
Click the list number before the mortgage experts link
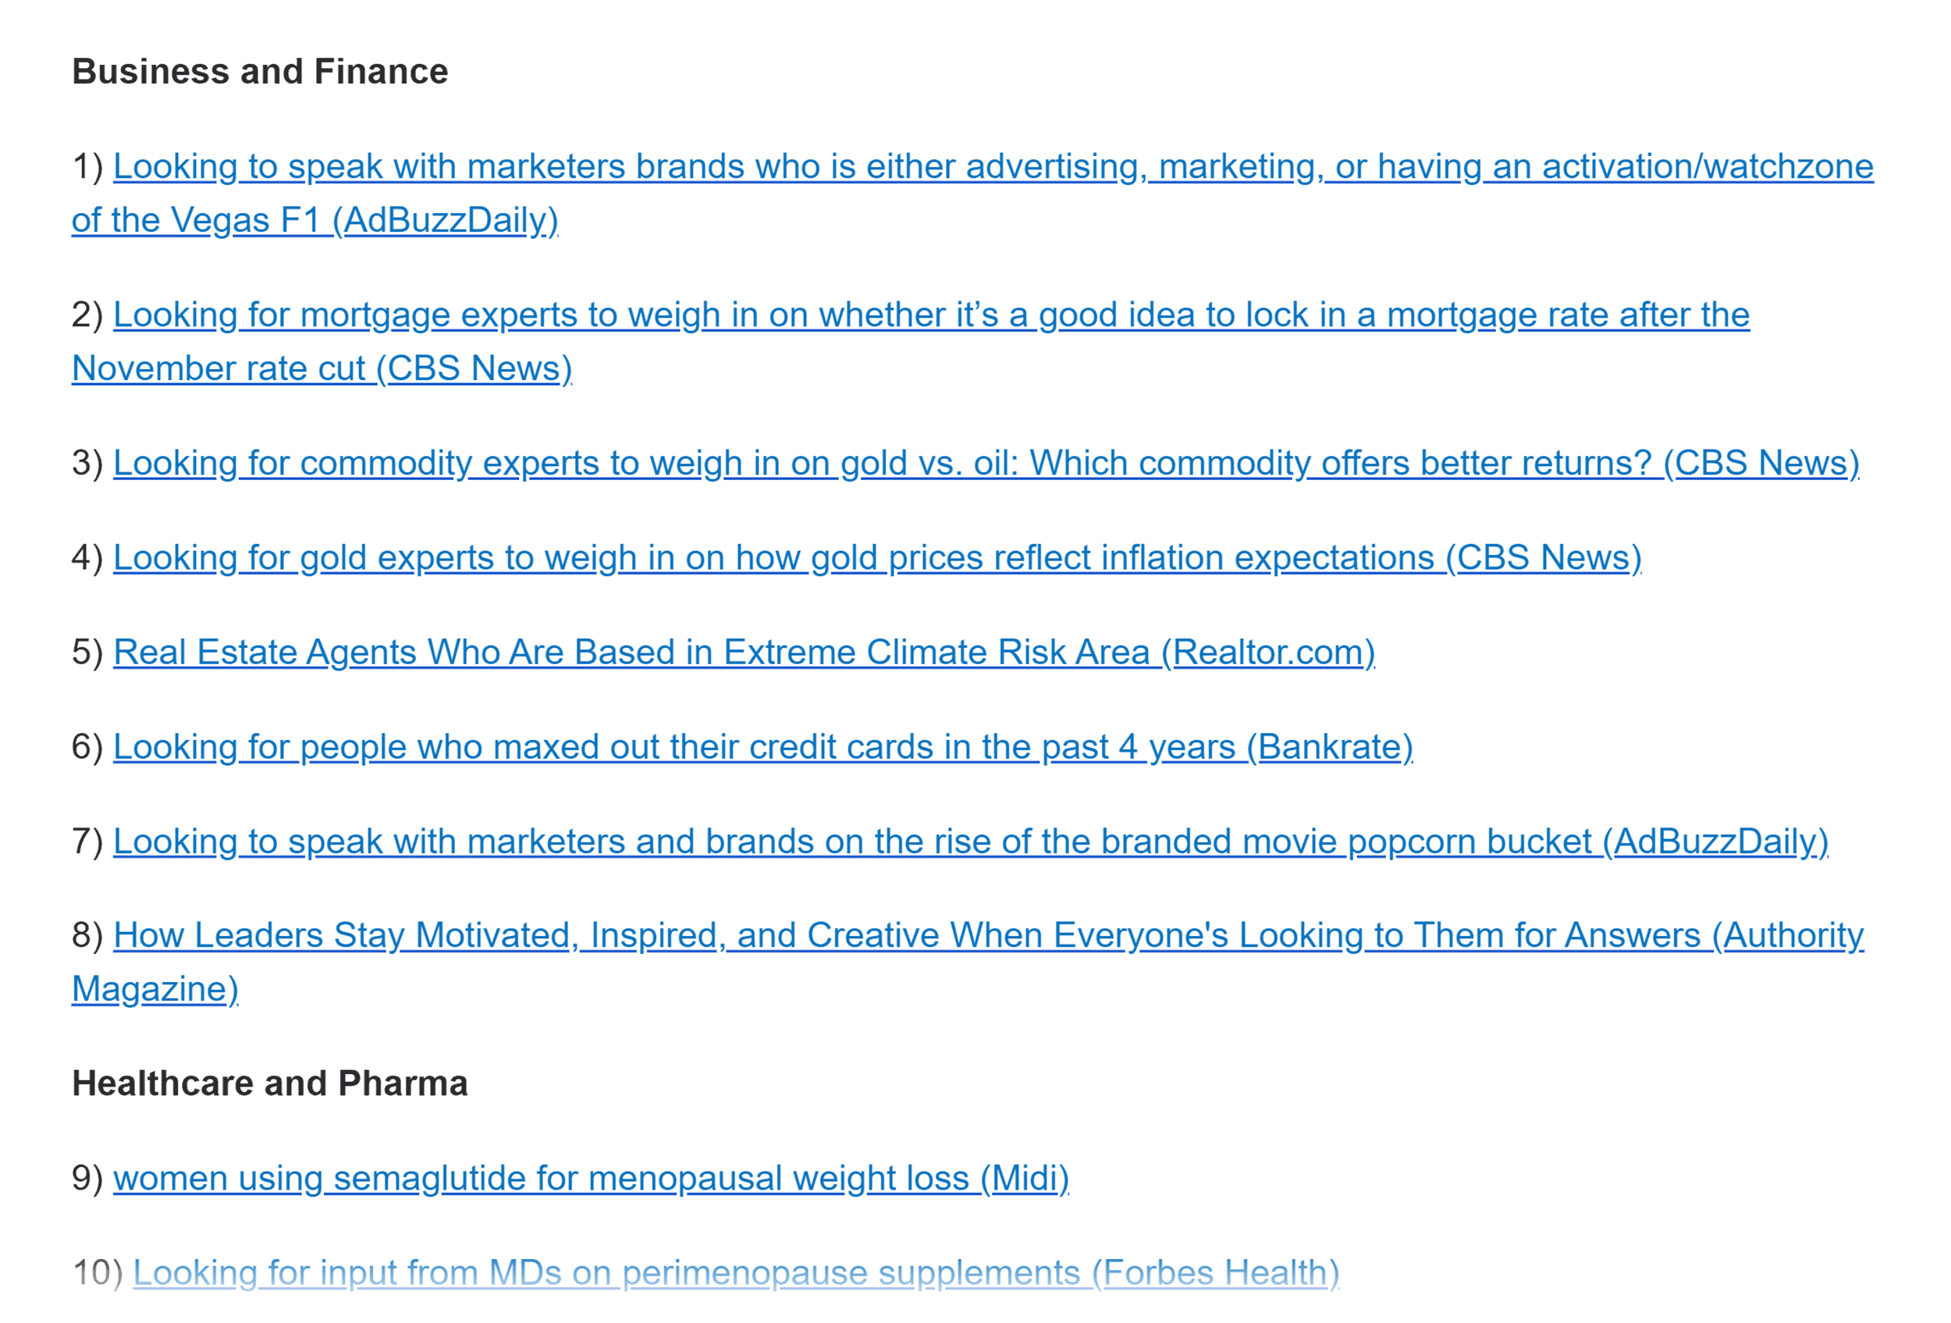87,315
